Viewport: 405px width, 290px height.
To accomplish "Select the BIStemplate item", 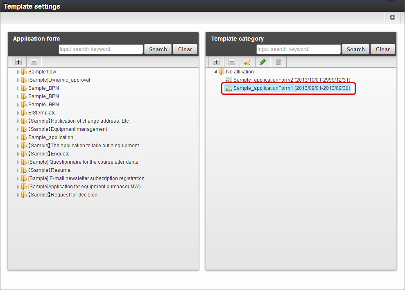I will [42, 113].
